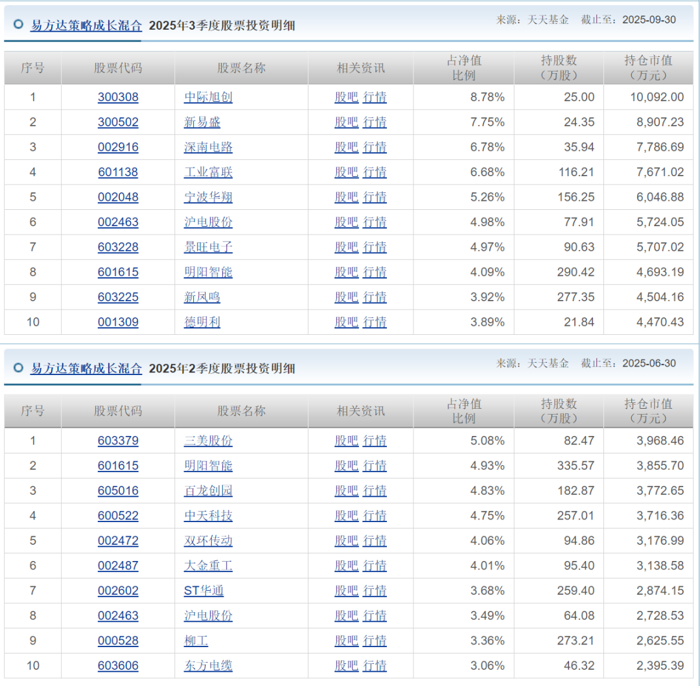
Task: Click stock name 柳工
Action: [x=196, y=641]
